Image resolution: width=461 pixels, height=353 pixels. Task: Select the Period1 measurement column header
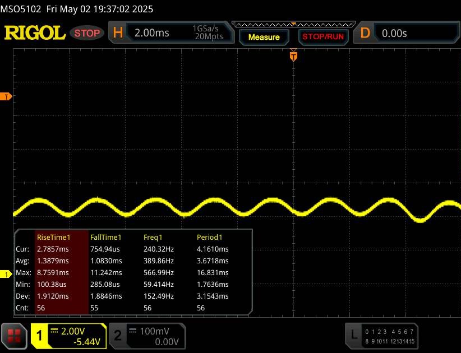(x=209, y=237)
